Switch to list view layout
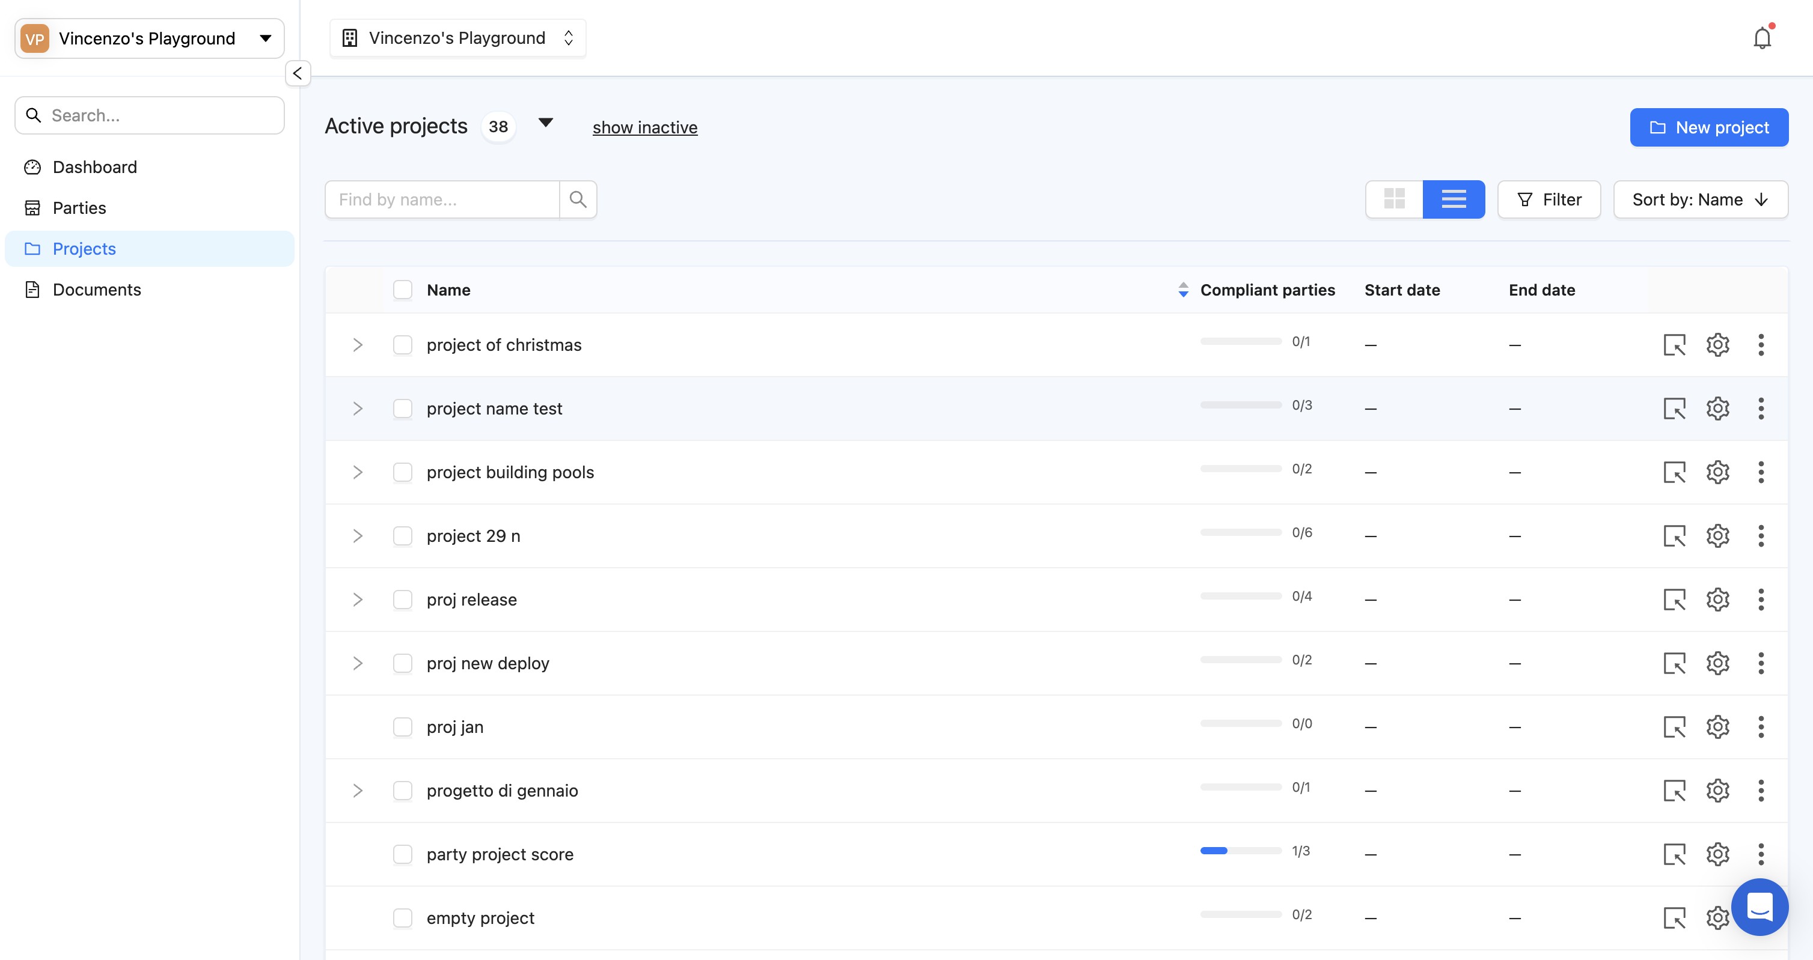Image resolution: width=1813 pixels, height=960 pixels. [1454, 199]
